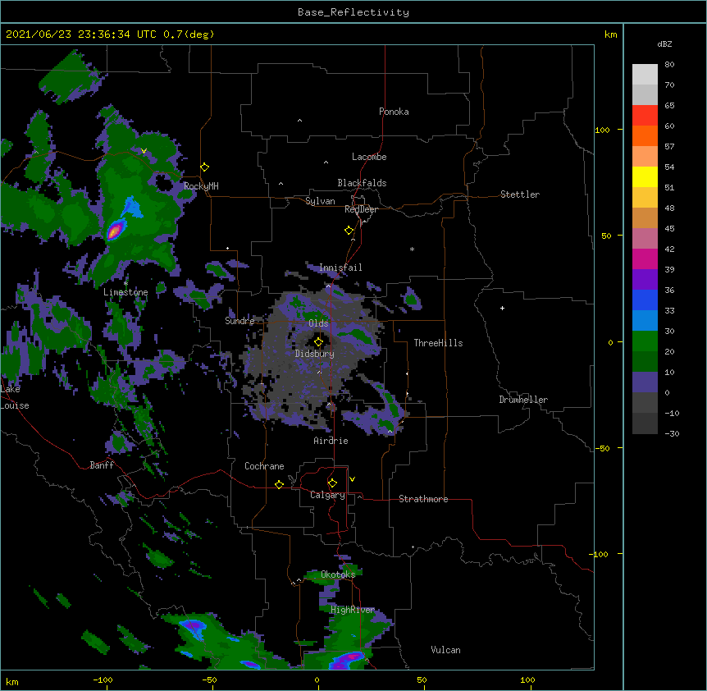Select the Didsbury city label
707x691 pixels.
(315, 354)
